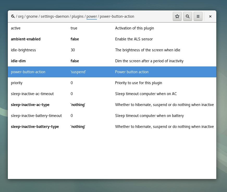
Task: Click the key icon in the path bar
Action: click(x=13, y=16)
